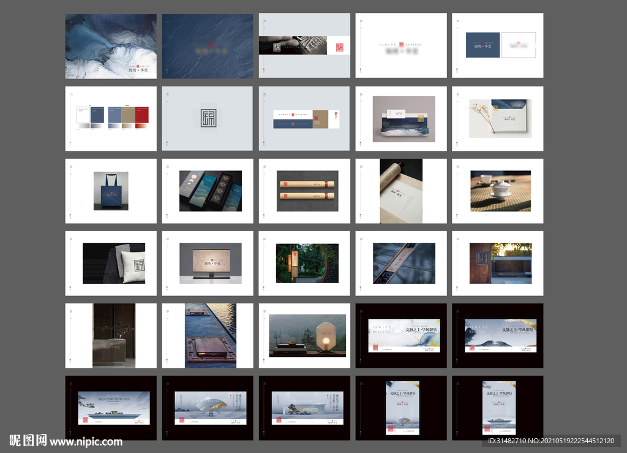
Task: Open the blue wave artwork cover thumbnail
Action: [x=111, y=47]
